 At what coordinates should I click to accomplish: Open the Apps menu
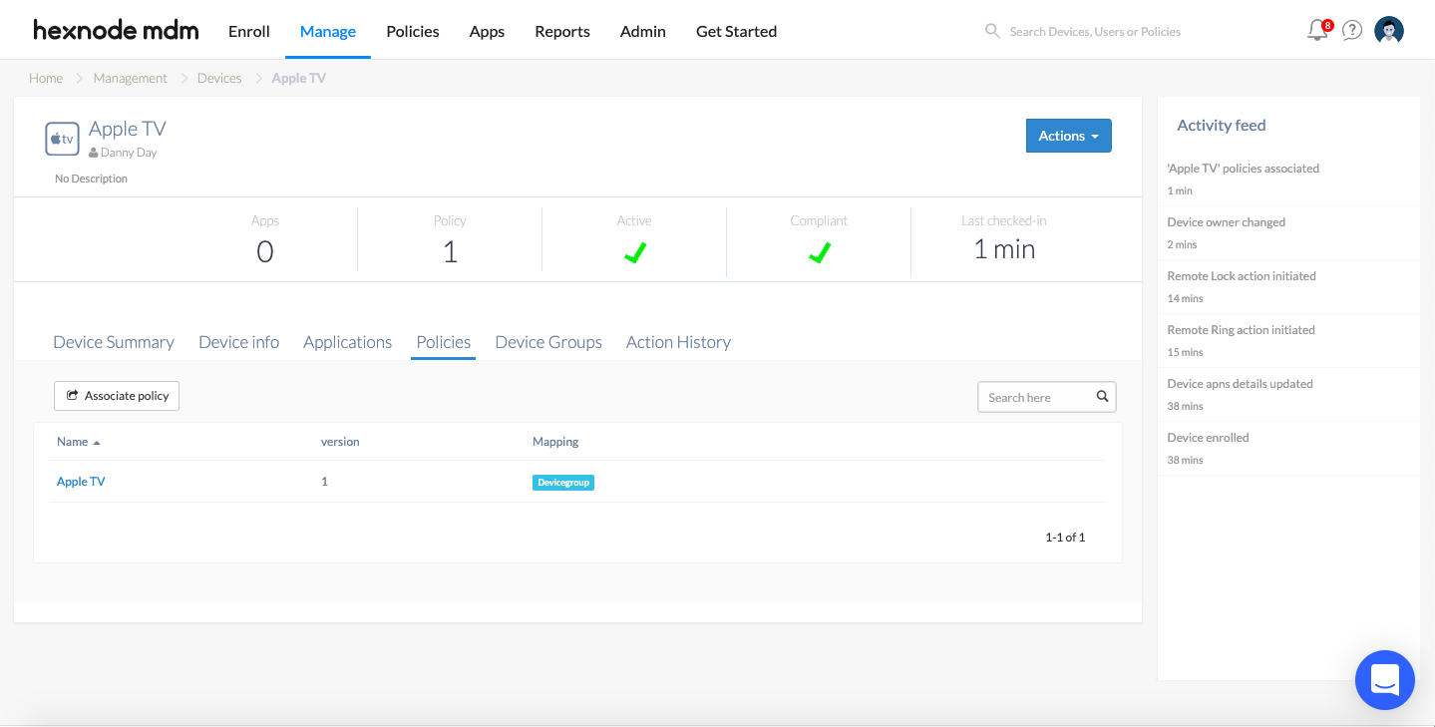coord(487,31)
